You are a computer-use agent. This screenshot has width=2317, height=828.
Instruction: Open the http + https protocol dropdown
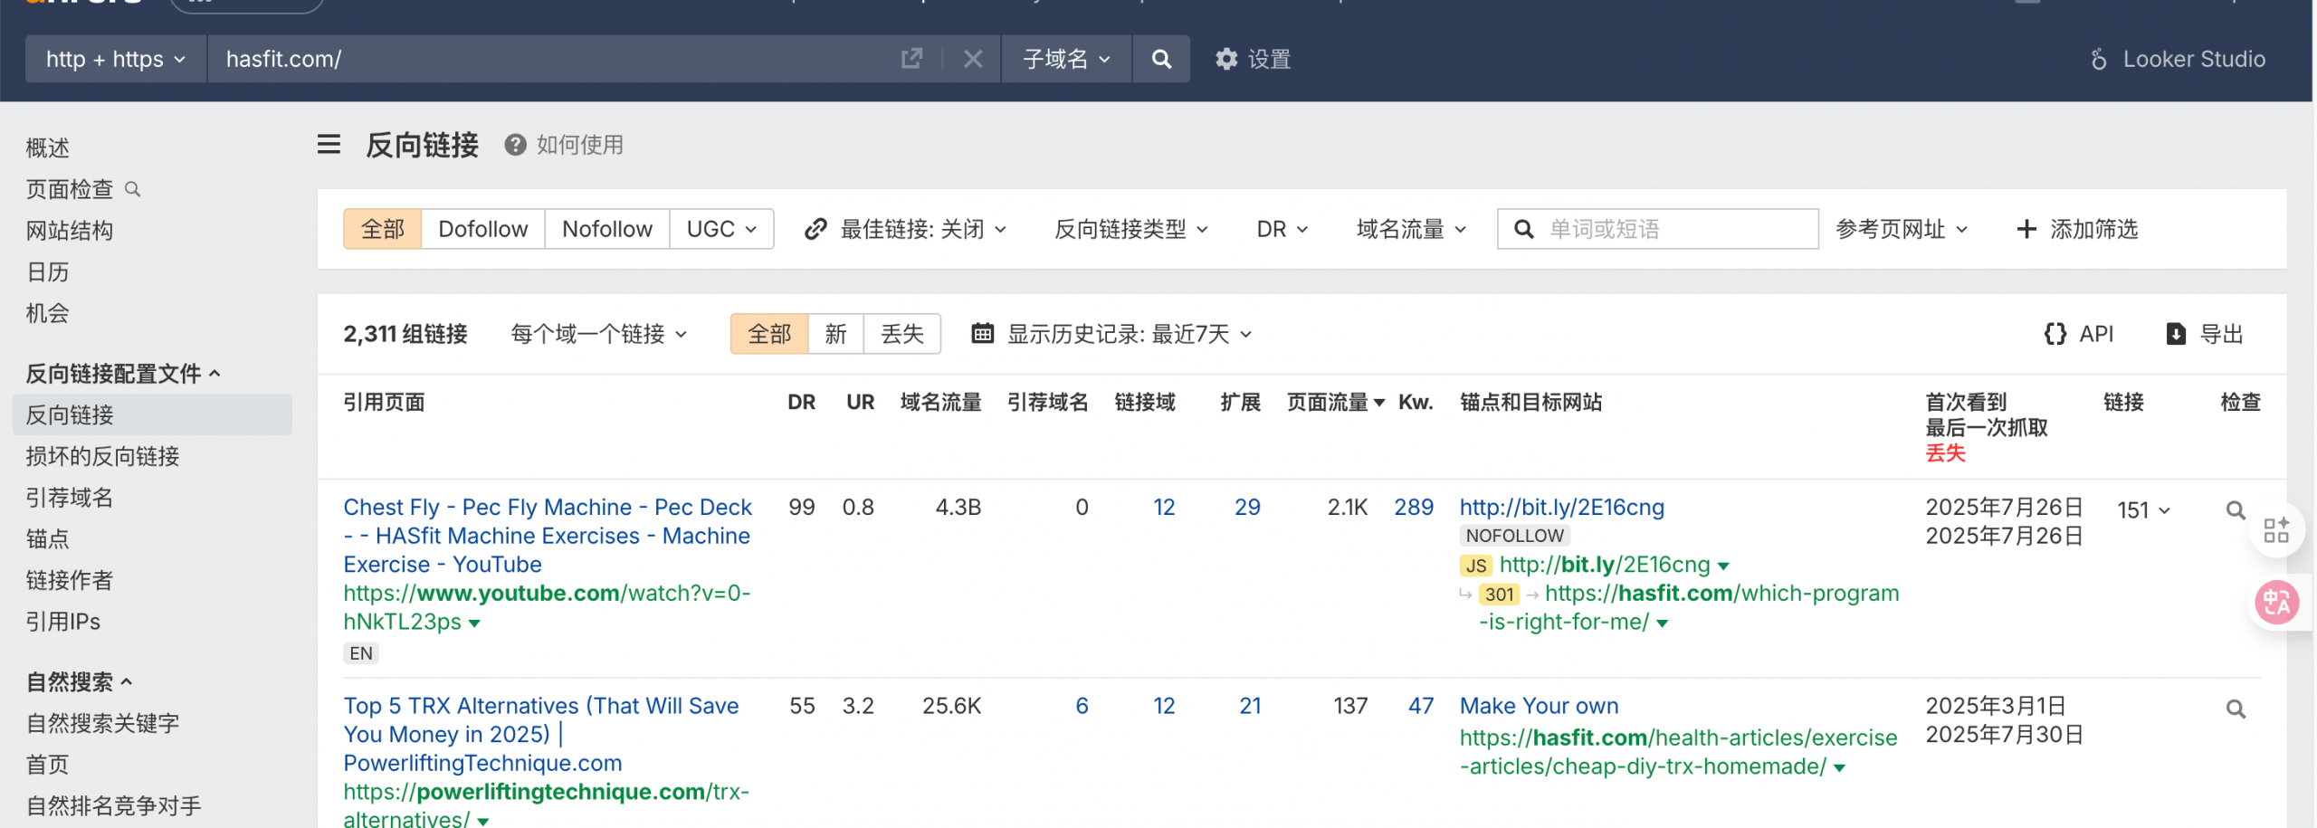tap(116, 59)
